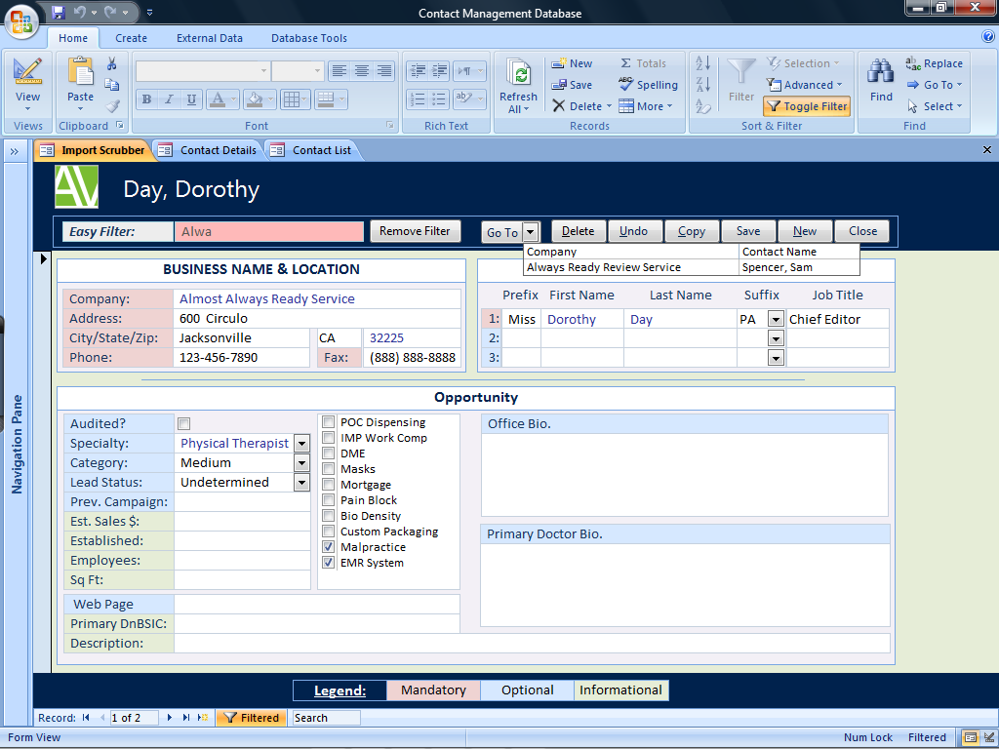Open the Database Tools ribbon tab
This screenshot has width=999, height=749.
tap(309, 38)
